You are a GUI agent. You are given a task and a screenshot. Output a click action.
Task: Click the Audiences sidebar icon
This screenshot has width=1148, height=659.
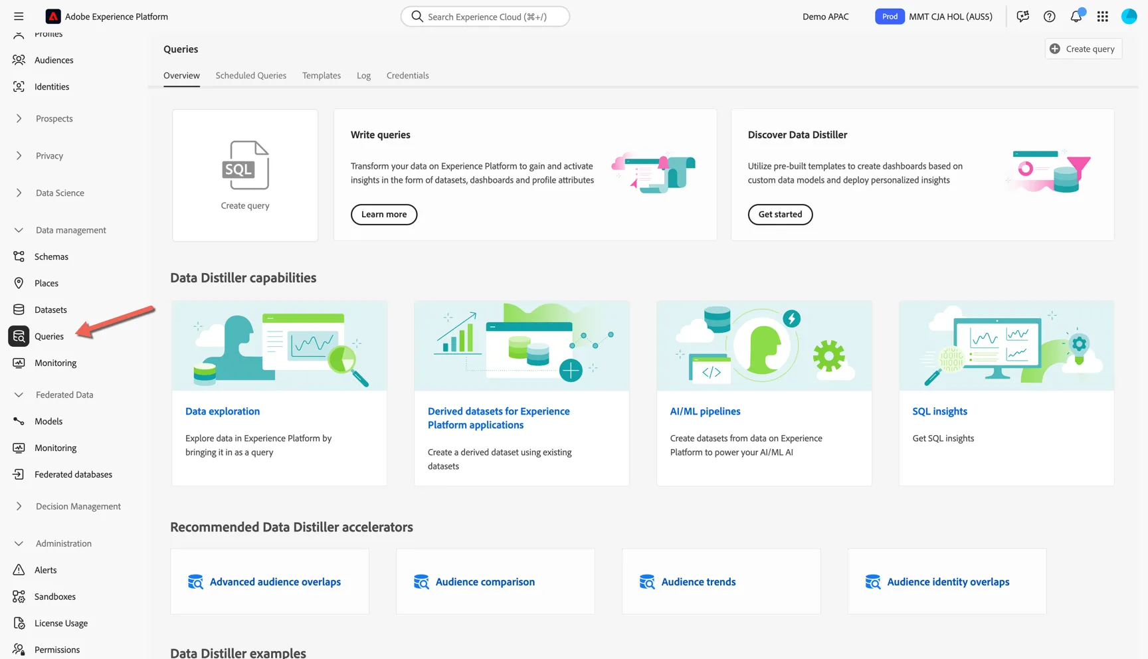(19, 60)
